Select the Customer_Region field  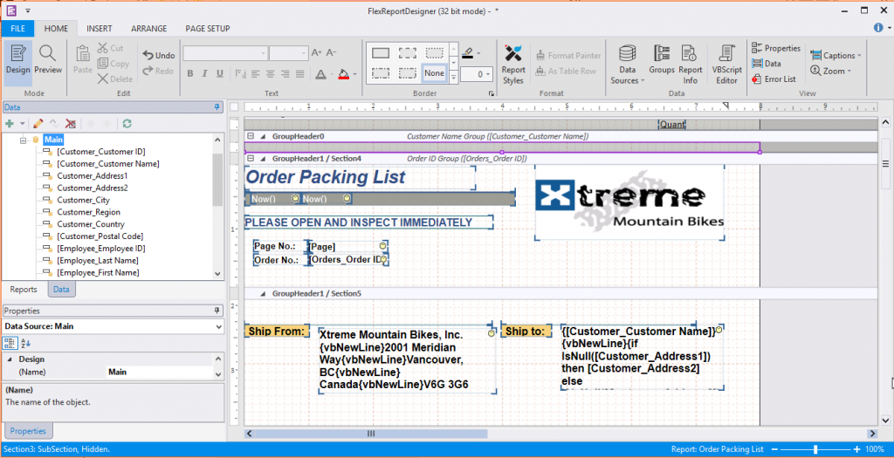(x=88, y=212)
